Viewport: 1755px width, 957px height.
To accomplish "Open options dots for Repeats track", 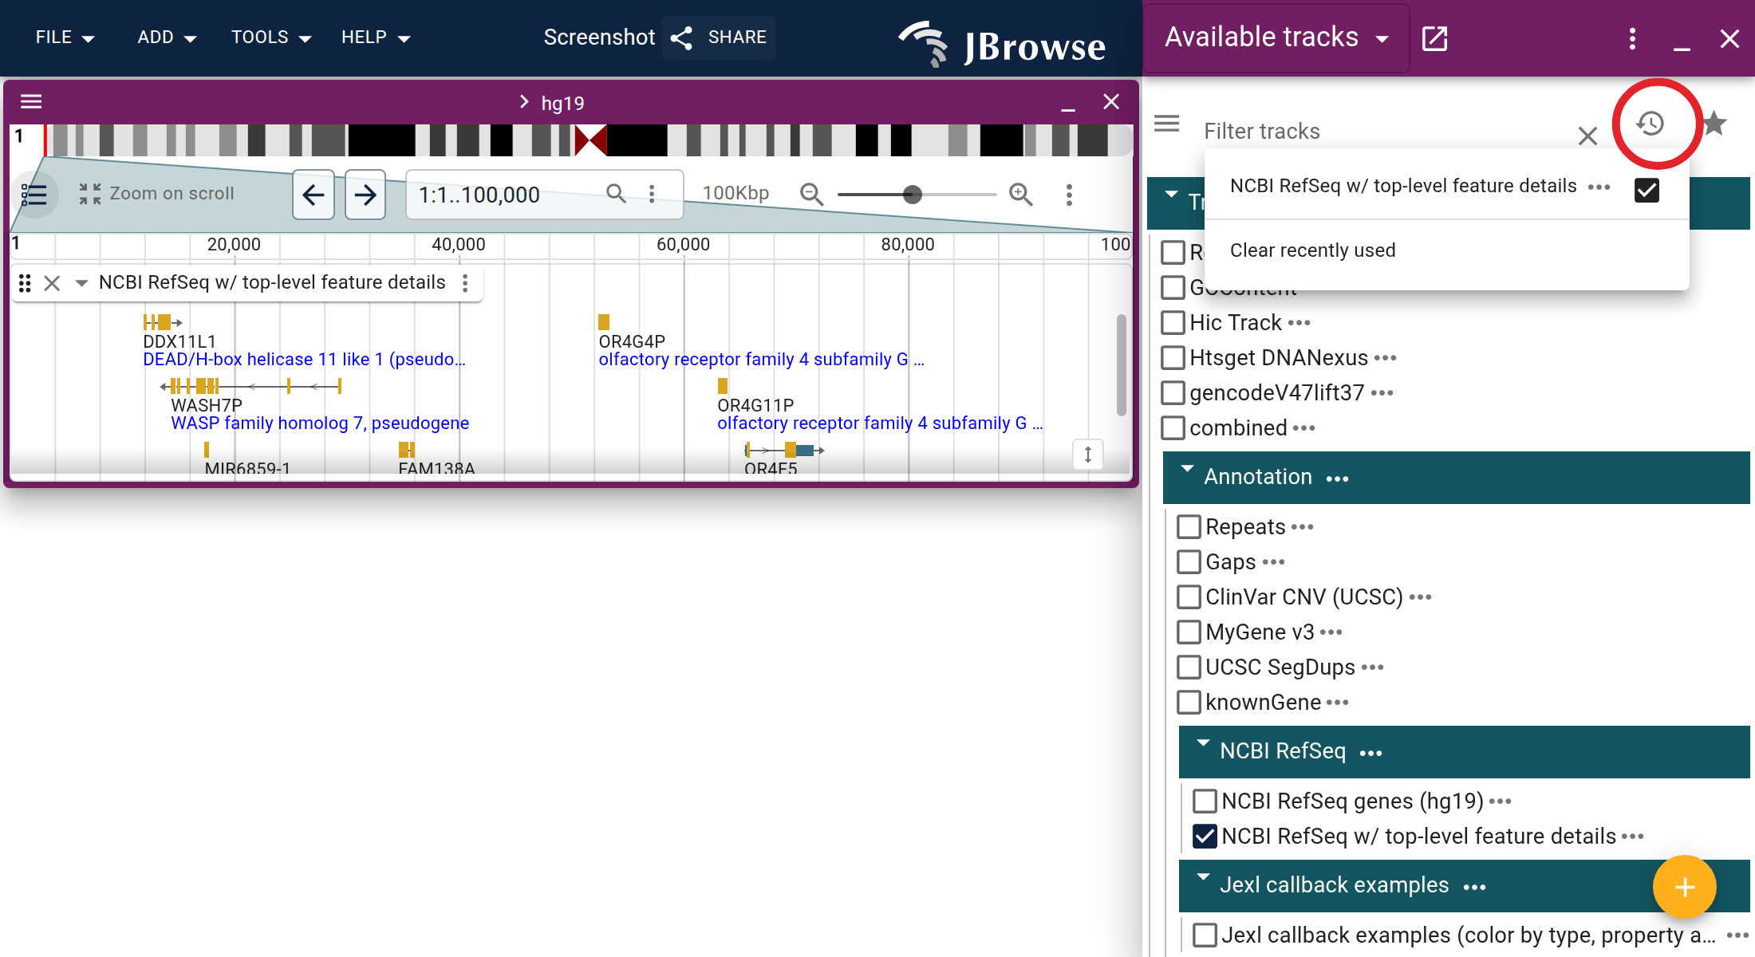I will 1302,527.
